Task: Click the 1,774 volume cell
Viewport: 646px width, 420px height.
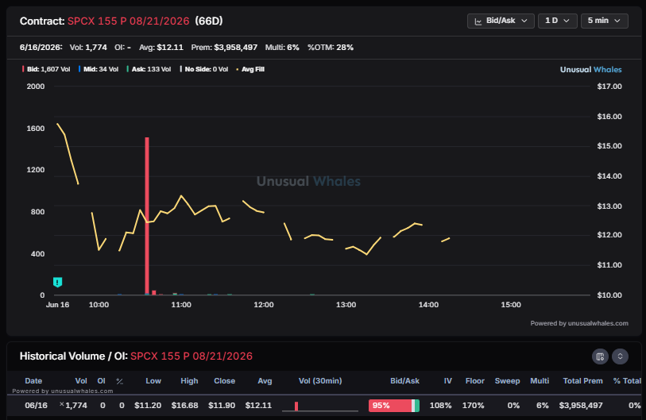Action: click(76, 406)
